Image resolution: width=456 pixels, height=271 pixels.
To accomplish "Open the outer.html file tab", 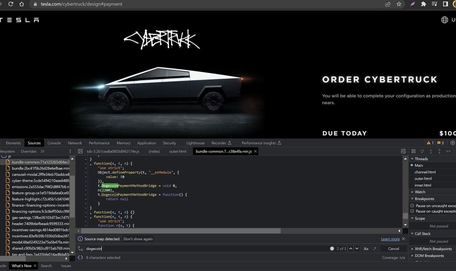I will [x=178, y=151].
